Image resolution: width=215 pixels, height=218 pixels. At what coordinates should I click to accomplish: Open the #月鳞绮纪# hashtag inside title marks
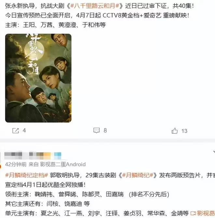pyautogui.click(x=137, y=175)
